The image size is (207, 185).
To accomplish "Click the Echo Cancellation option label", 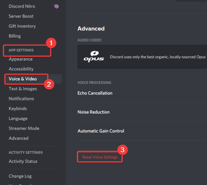I will click(x=95, y=93).
